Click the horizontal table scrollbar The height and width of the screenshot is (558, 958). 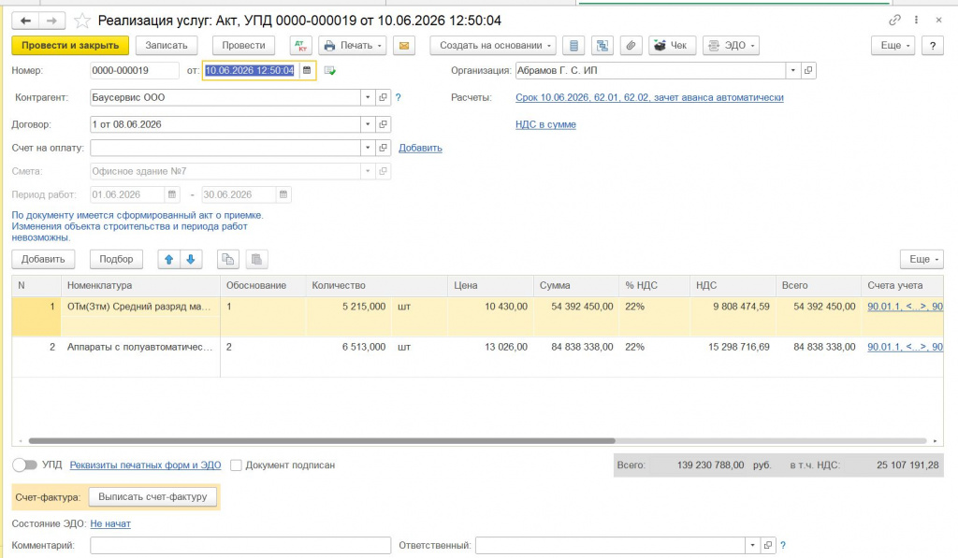(x=322, y=441)
